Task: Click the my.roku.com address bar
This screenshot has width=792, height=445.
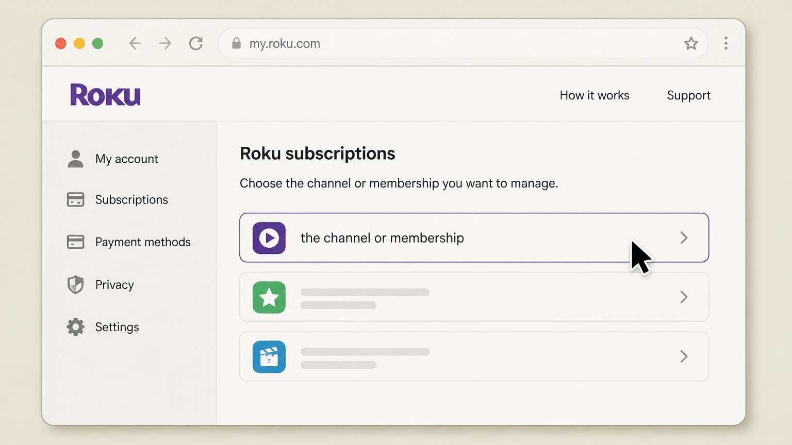Action: 463,43
